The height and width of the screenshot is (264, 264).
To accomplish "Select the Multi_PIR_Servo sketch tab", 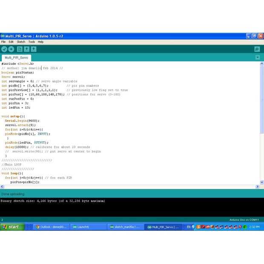I will (x=16, y=58).
